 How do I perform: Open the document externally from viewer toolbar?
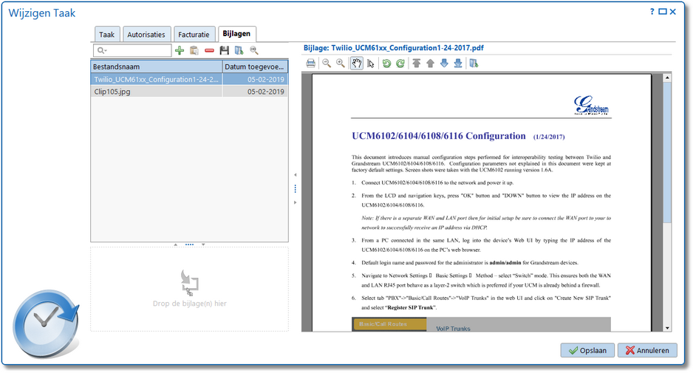click(x=474, y=64)
